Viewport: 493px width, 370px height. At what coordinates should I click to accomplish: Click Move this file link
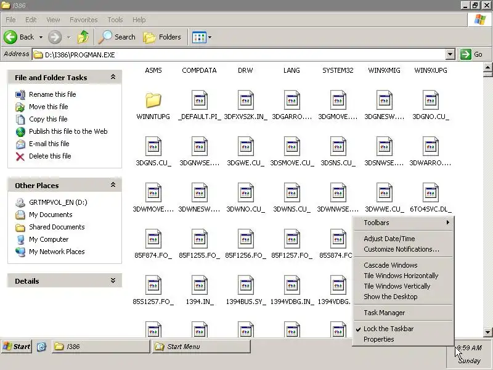pos(49,107)
